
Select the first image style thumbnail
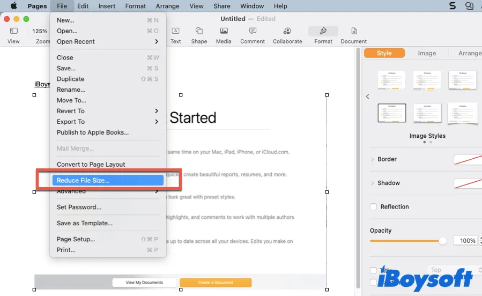tap(391, 80)
